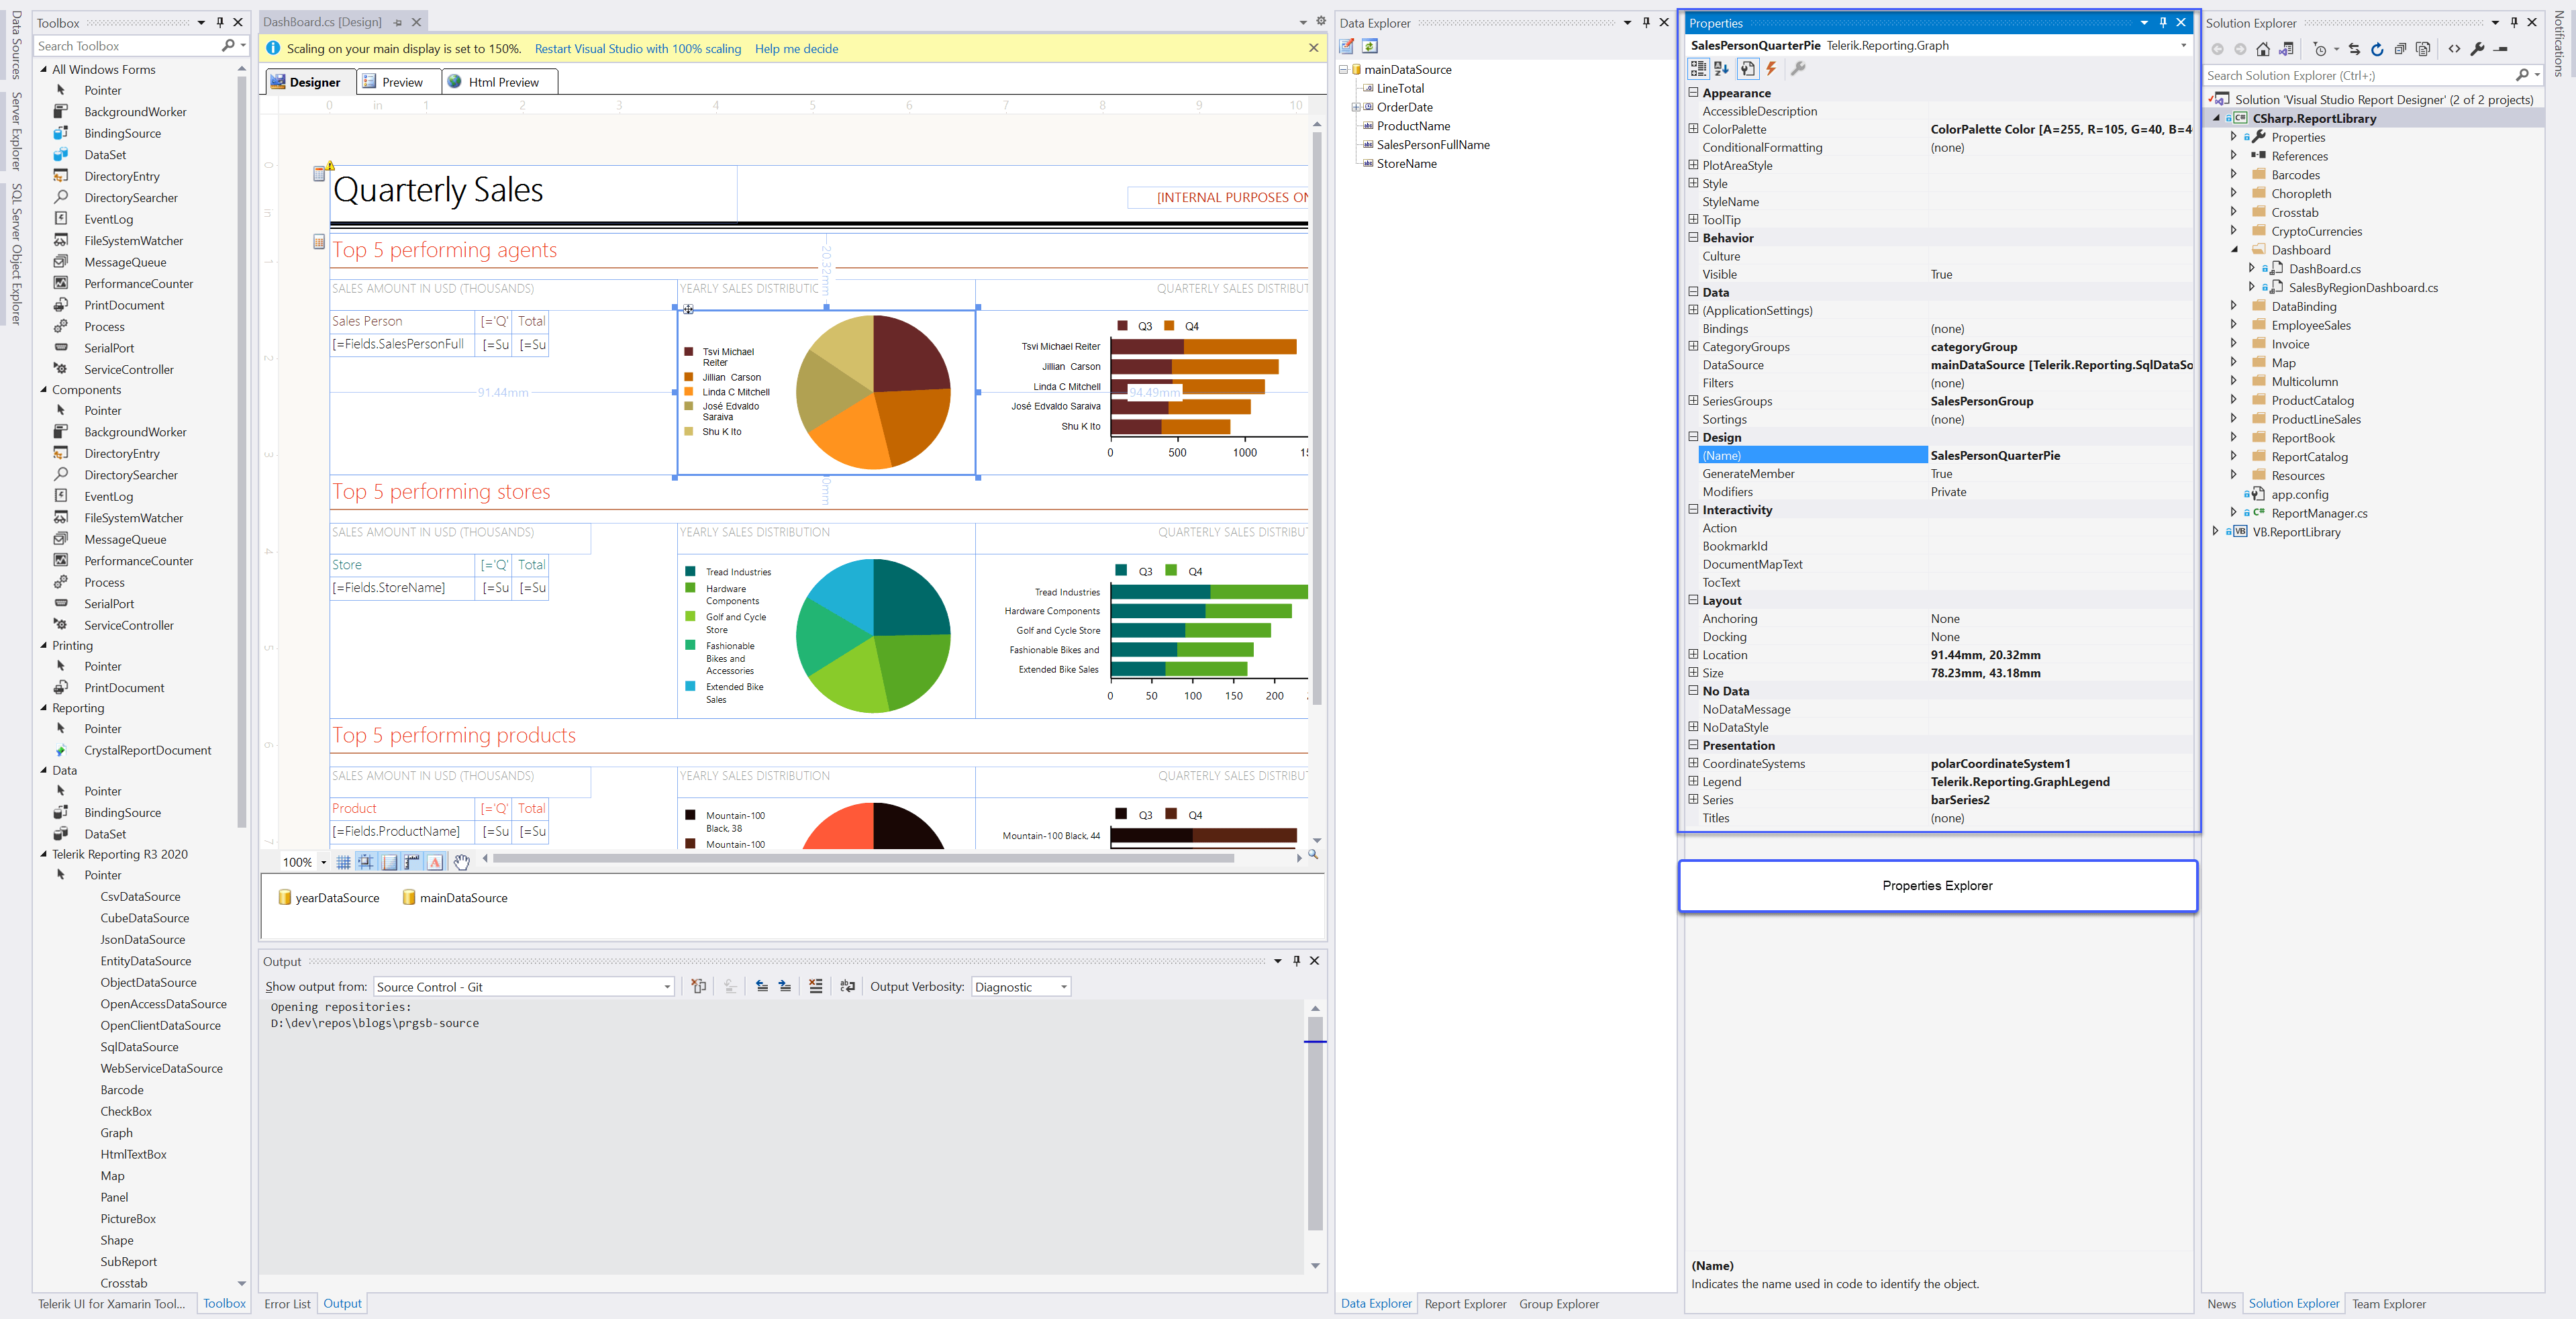Activate the pan hand tool in designer toolbar
Viewport: 2576px width, 1319px height.
coord(461,861)
